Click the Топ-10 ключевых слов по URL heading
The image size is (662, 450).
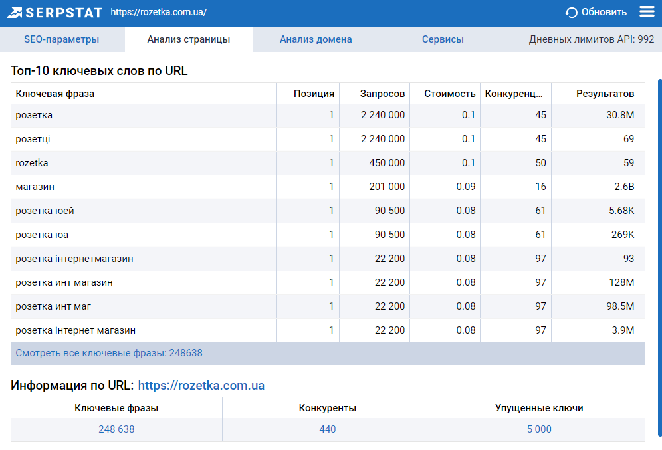click(x=99, y=70)
